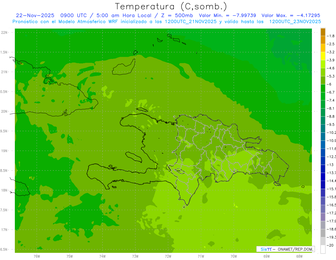Pick the yellow swatch between -3.2 and -3.9
This screenshot has width=336, height=260.
[x=323, y=56]
